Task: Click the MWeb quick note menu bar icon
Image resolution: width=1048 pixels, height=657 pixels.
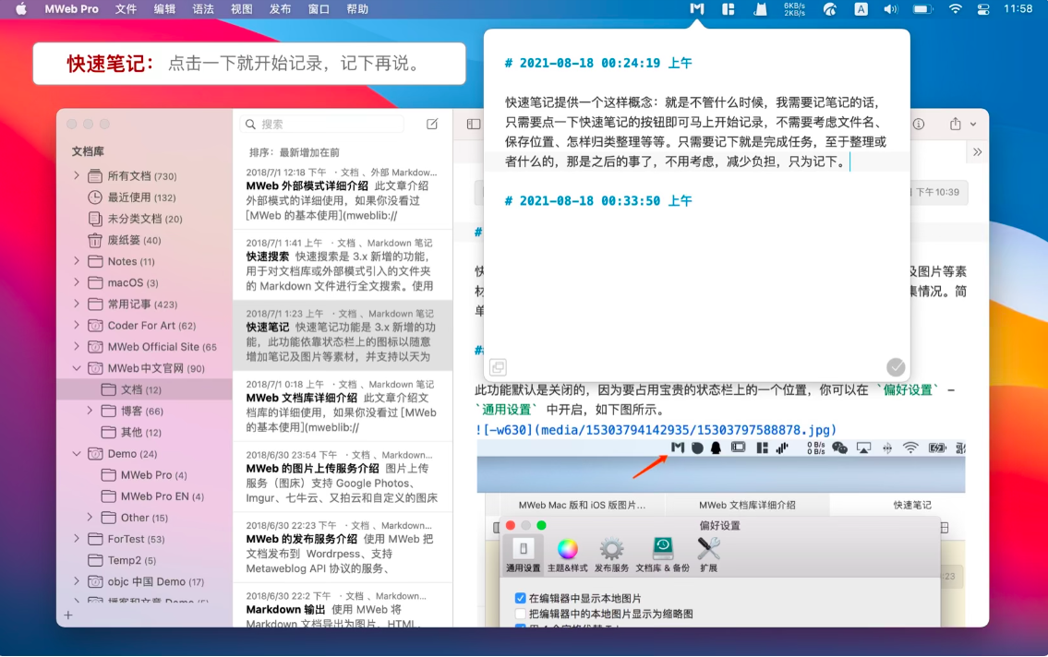Action: tap(697, 8)
